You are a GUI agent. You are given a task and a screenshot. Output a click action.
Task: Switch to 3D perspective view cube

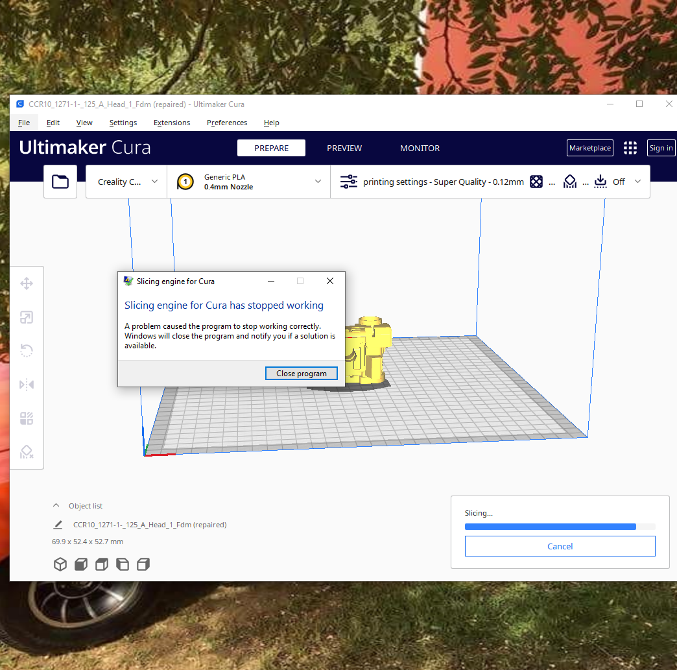tap(60, 564)
